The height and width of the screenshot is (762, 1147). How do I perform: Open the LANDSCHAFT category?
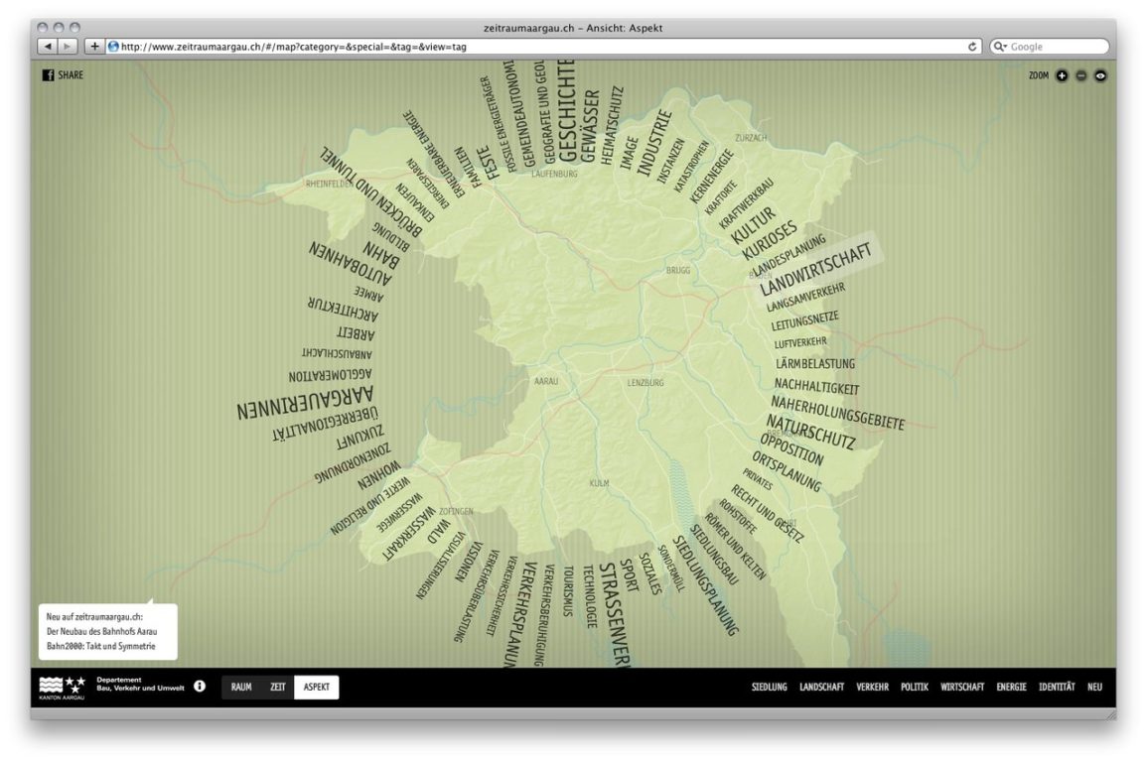(821, 687)
